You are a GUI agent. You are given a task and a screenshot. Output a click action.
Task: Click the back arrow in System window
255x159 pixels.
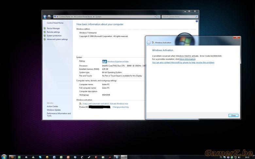point(45,17)
